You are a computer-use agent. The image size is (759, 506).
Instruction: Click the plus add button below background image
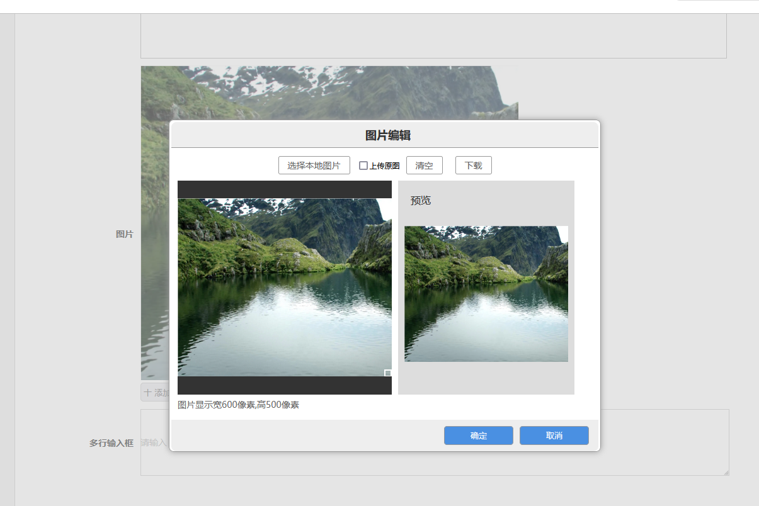pos(155,392)
